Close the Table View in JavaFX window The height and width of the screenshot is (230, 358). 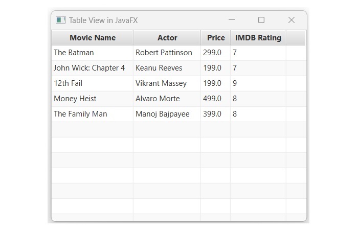292,20
